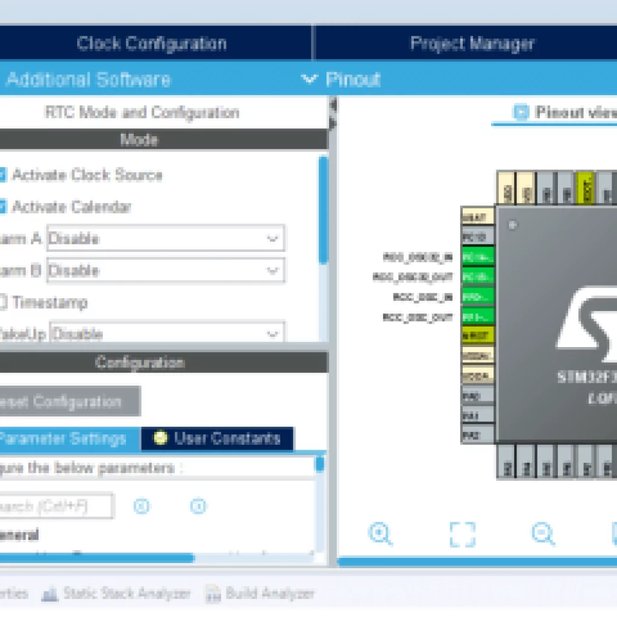Click the zoom in magnifier icon
Viewport: 617px width, 617px height.
click(x=380, y=534)
